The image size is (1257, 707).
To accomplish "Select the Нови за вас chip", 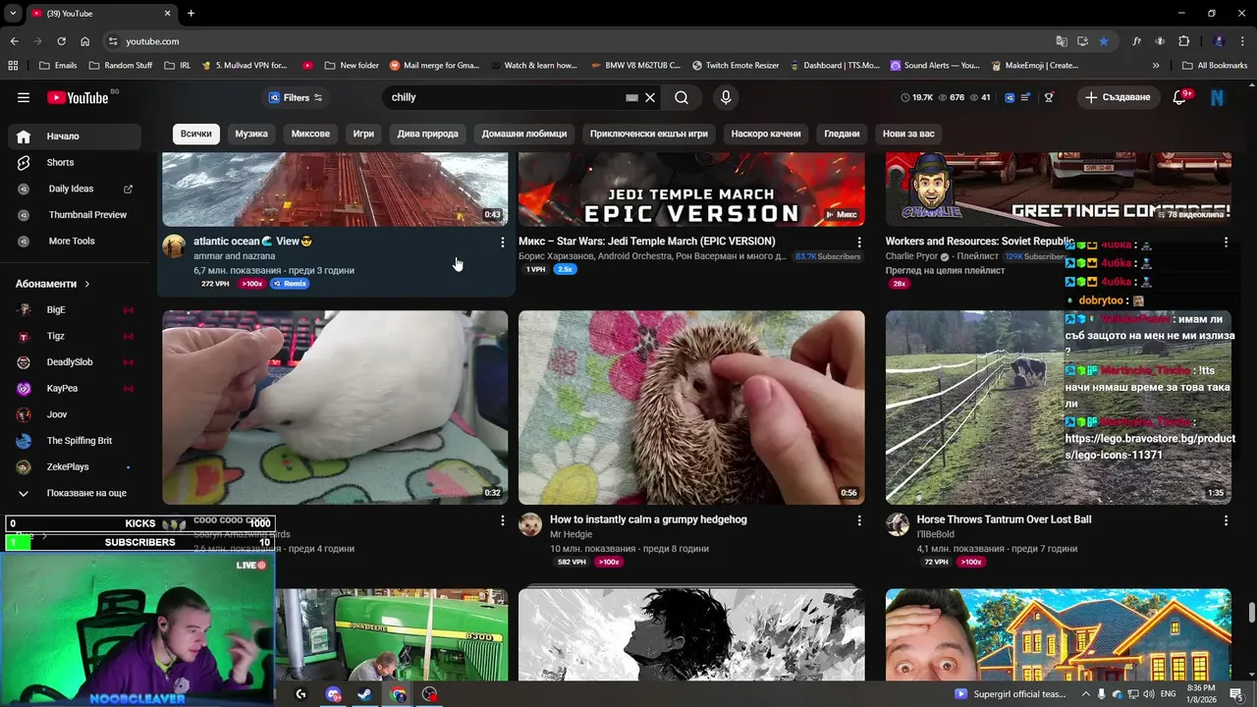I will point(908,134).
